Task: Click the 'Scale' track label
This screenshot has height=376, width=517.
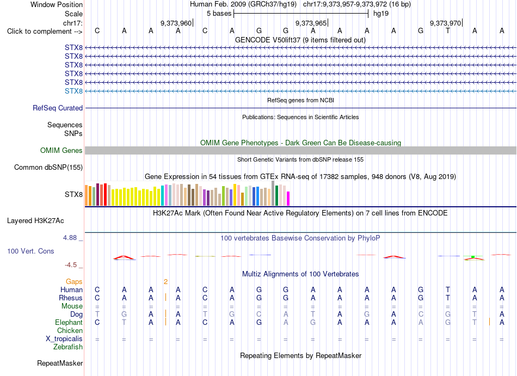Action: [x=73, y=14]
